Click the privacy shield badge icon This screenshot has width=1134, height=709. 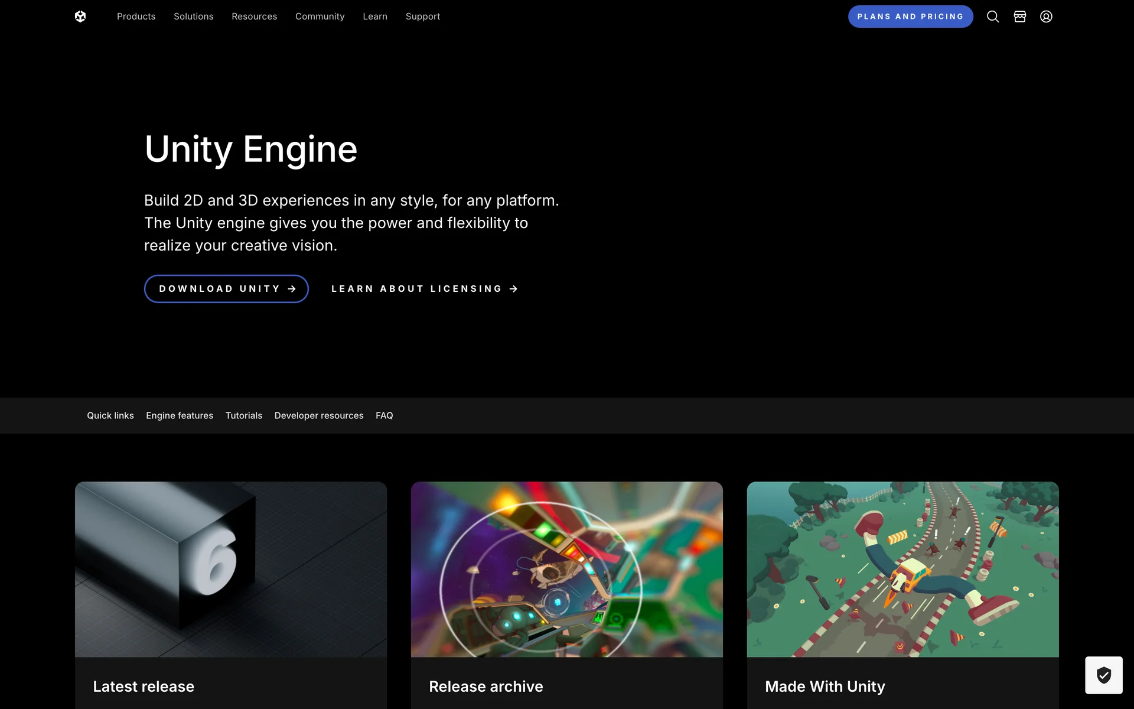(x=1103, y=675)
